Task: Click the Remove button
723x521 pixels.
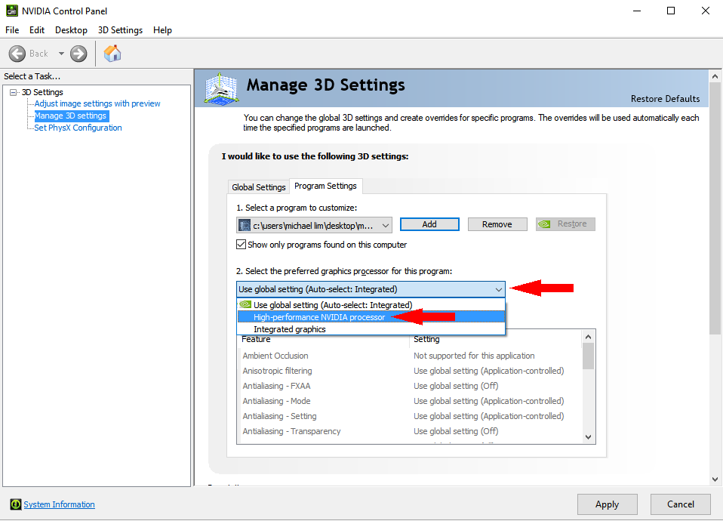Action: [x=497, y=224]
